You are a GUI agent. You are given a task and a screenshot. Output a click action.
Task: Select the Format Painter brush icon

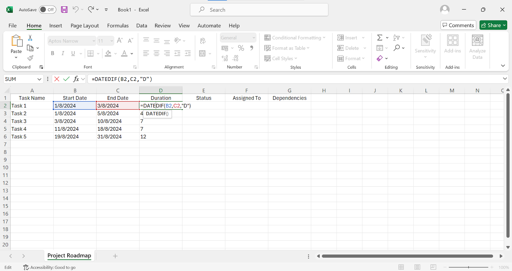[x=30, y=58]
